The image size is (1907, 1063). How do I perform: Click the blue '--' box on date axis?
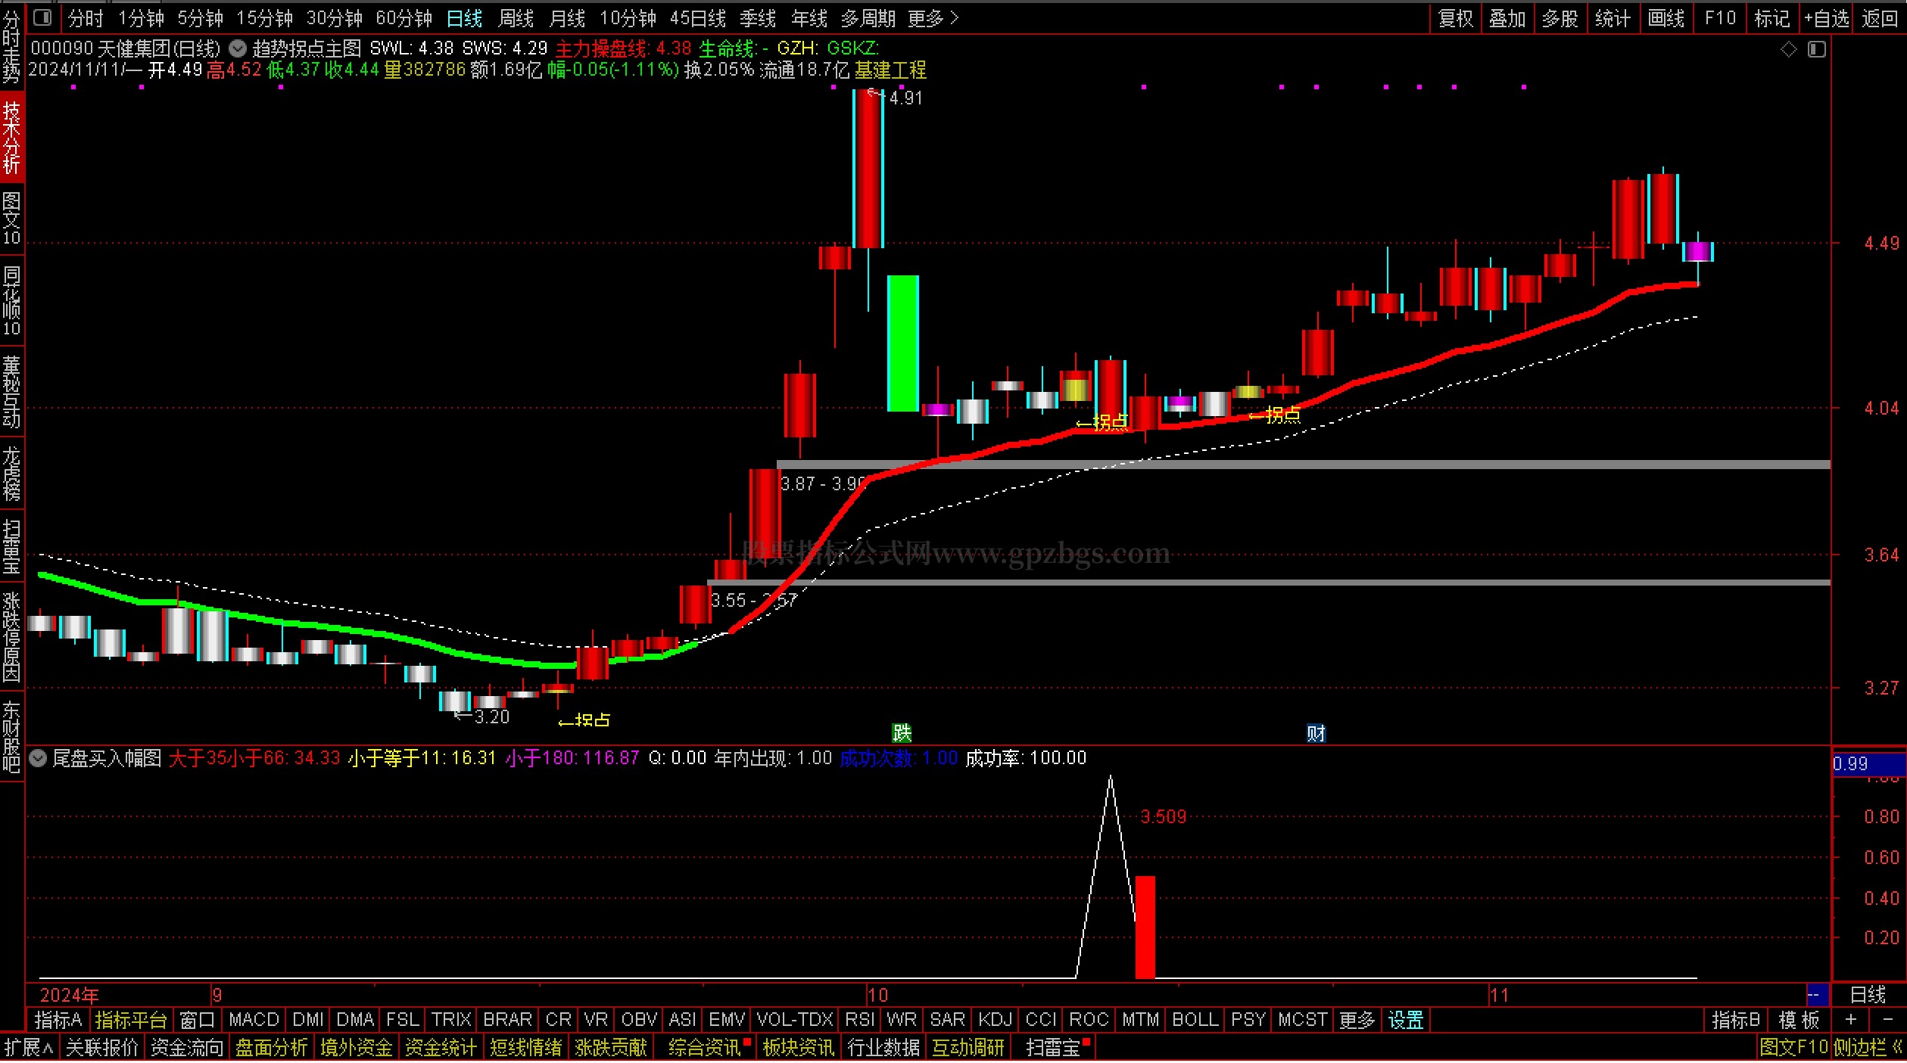pos(1818,994)
